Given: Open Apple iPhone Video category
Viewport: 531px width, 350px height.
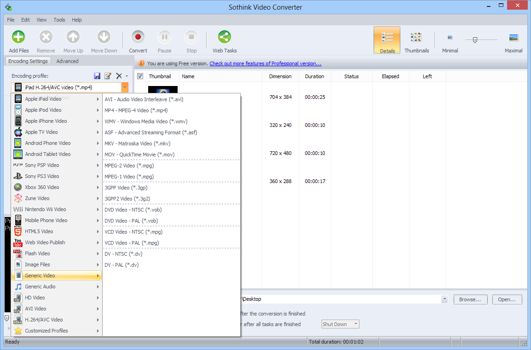Looking at the screenshot, I should click(x=57, y=121).
